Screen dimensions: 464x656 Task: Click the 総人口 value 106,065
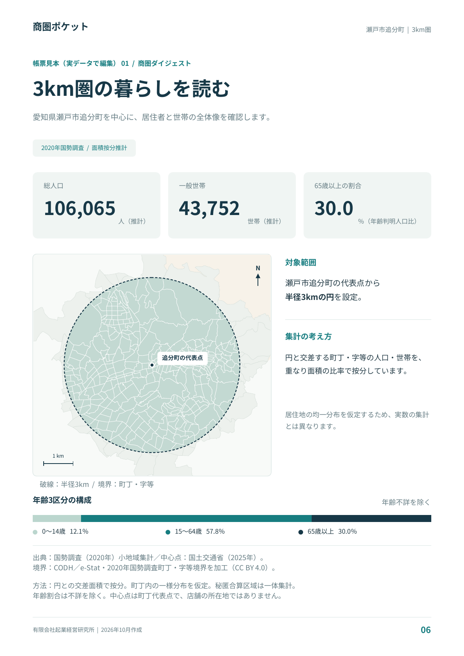79,208
